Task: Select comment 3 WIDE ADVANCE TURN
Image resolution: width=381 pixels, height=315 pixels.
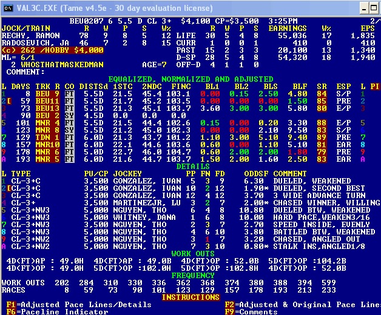Action: pyautogui.click(x=319, y=196)
